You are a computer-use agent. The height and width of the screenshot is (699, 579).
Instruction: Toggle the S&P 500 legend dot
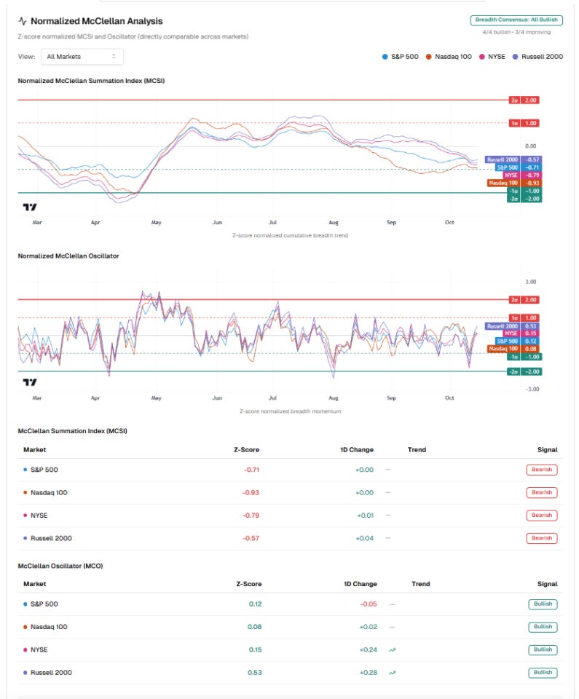385,57
